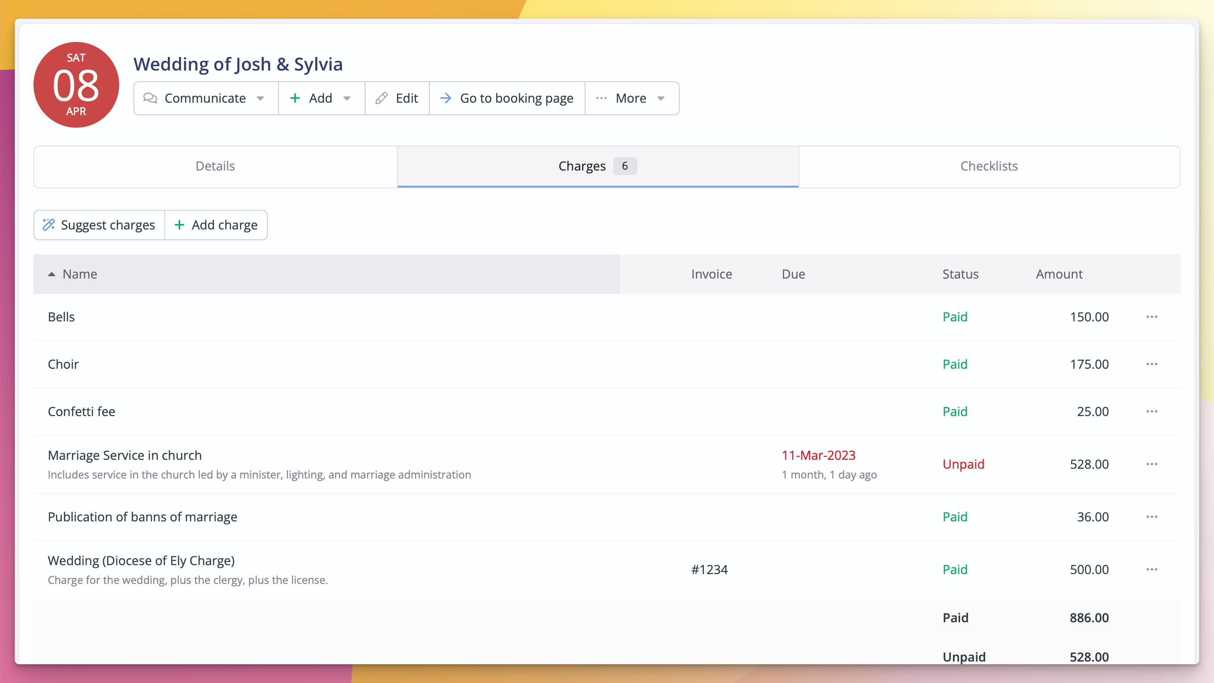Click the ellipsis icon beside More
The width and height of the screenshot is (1214, 683).
(x=601, y=98)
